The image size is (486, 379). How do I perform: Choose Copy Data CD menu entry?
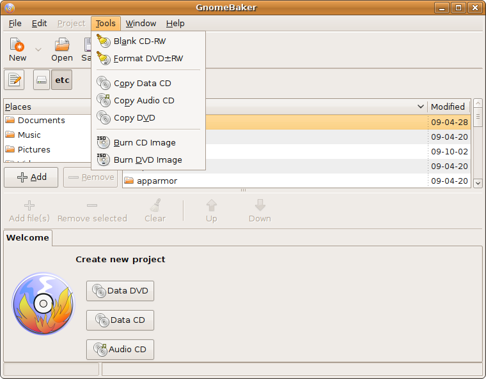(x=148, y=84)
